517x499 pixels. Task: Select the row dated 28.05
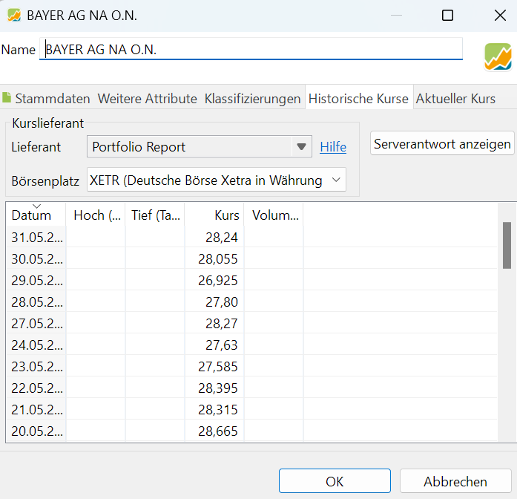252,301
